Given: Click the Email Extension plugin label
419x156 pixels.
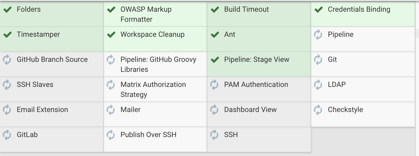Looking at the screenshot, I should (42, 110).
